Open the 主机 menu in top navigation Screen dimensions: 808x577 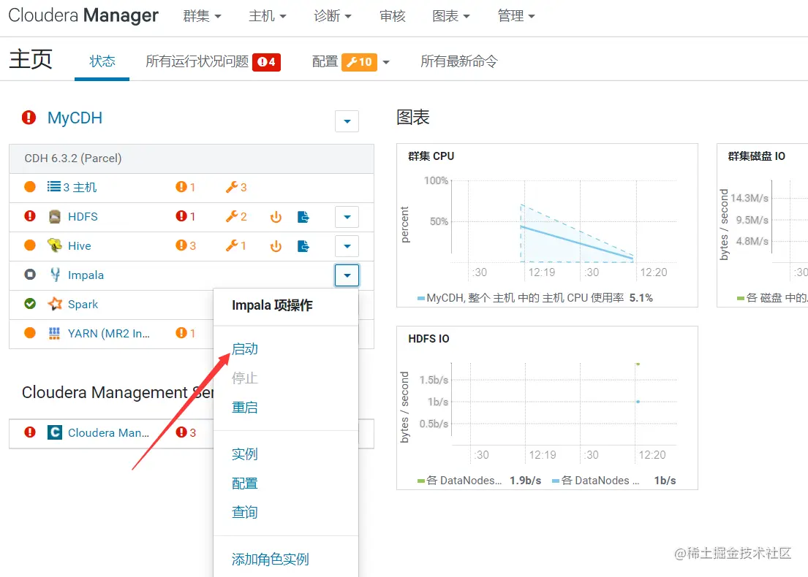267,16
